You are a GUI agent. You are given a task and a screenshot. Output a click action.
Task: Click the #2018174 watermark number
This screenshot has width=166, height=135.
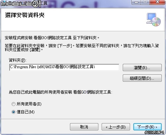click(154, 132)
